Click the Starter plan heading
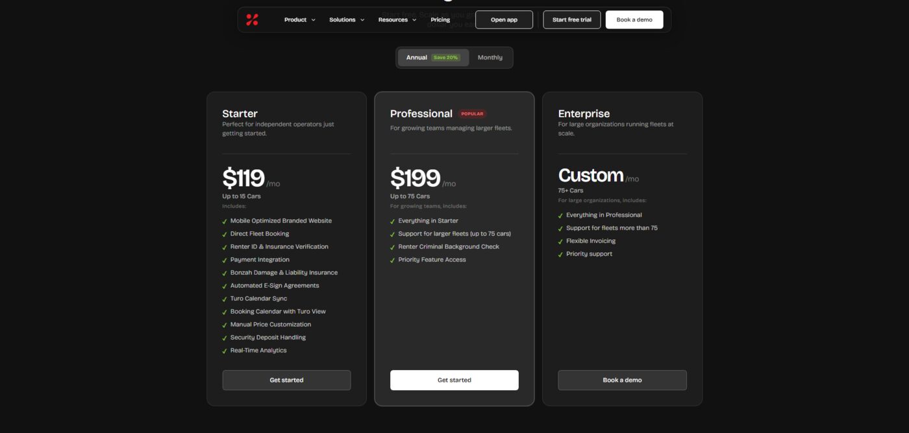Viewport: 909px width, 433px height. coord(240,113)
